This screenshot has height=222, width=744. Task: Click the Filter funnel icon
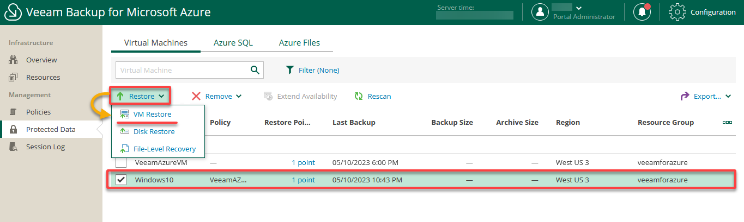point(290,70)
